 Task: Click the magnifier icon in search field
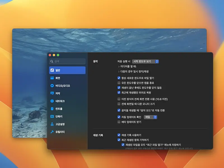(x=52, y=61)
